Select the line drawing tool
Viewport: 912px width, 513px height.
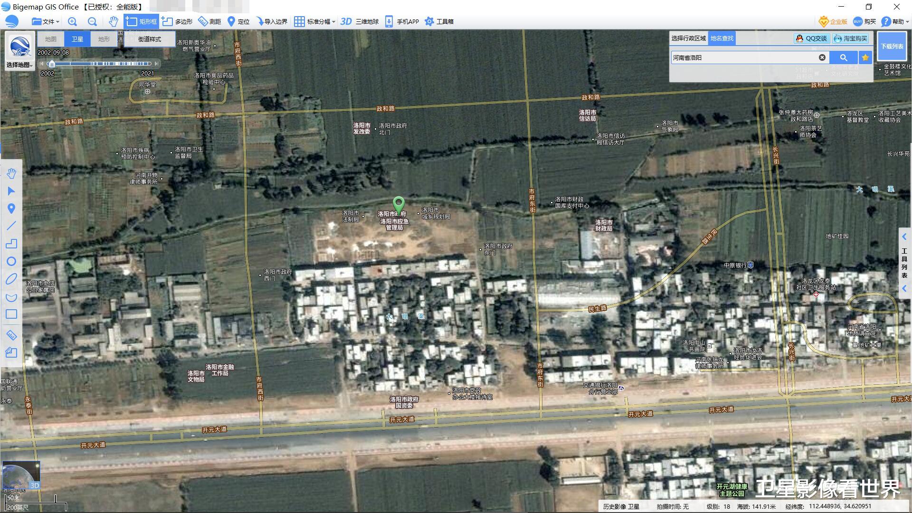pos(11,226)
